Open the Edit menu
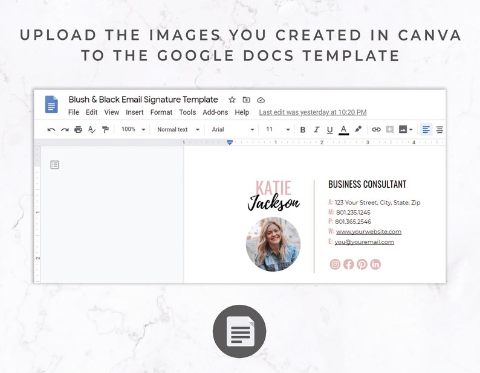Screen dimensions: 480x373 point(91,112)
